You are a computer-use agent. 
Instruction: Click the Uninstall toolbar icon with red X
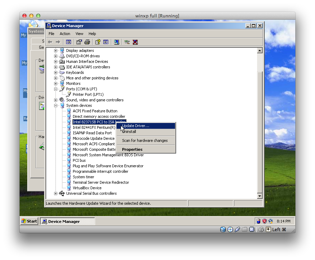pos(135,42)
